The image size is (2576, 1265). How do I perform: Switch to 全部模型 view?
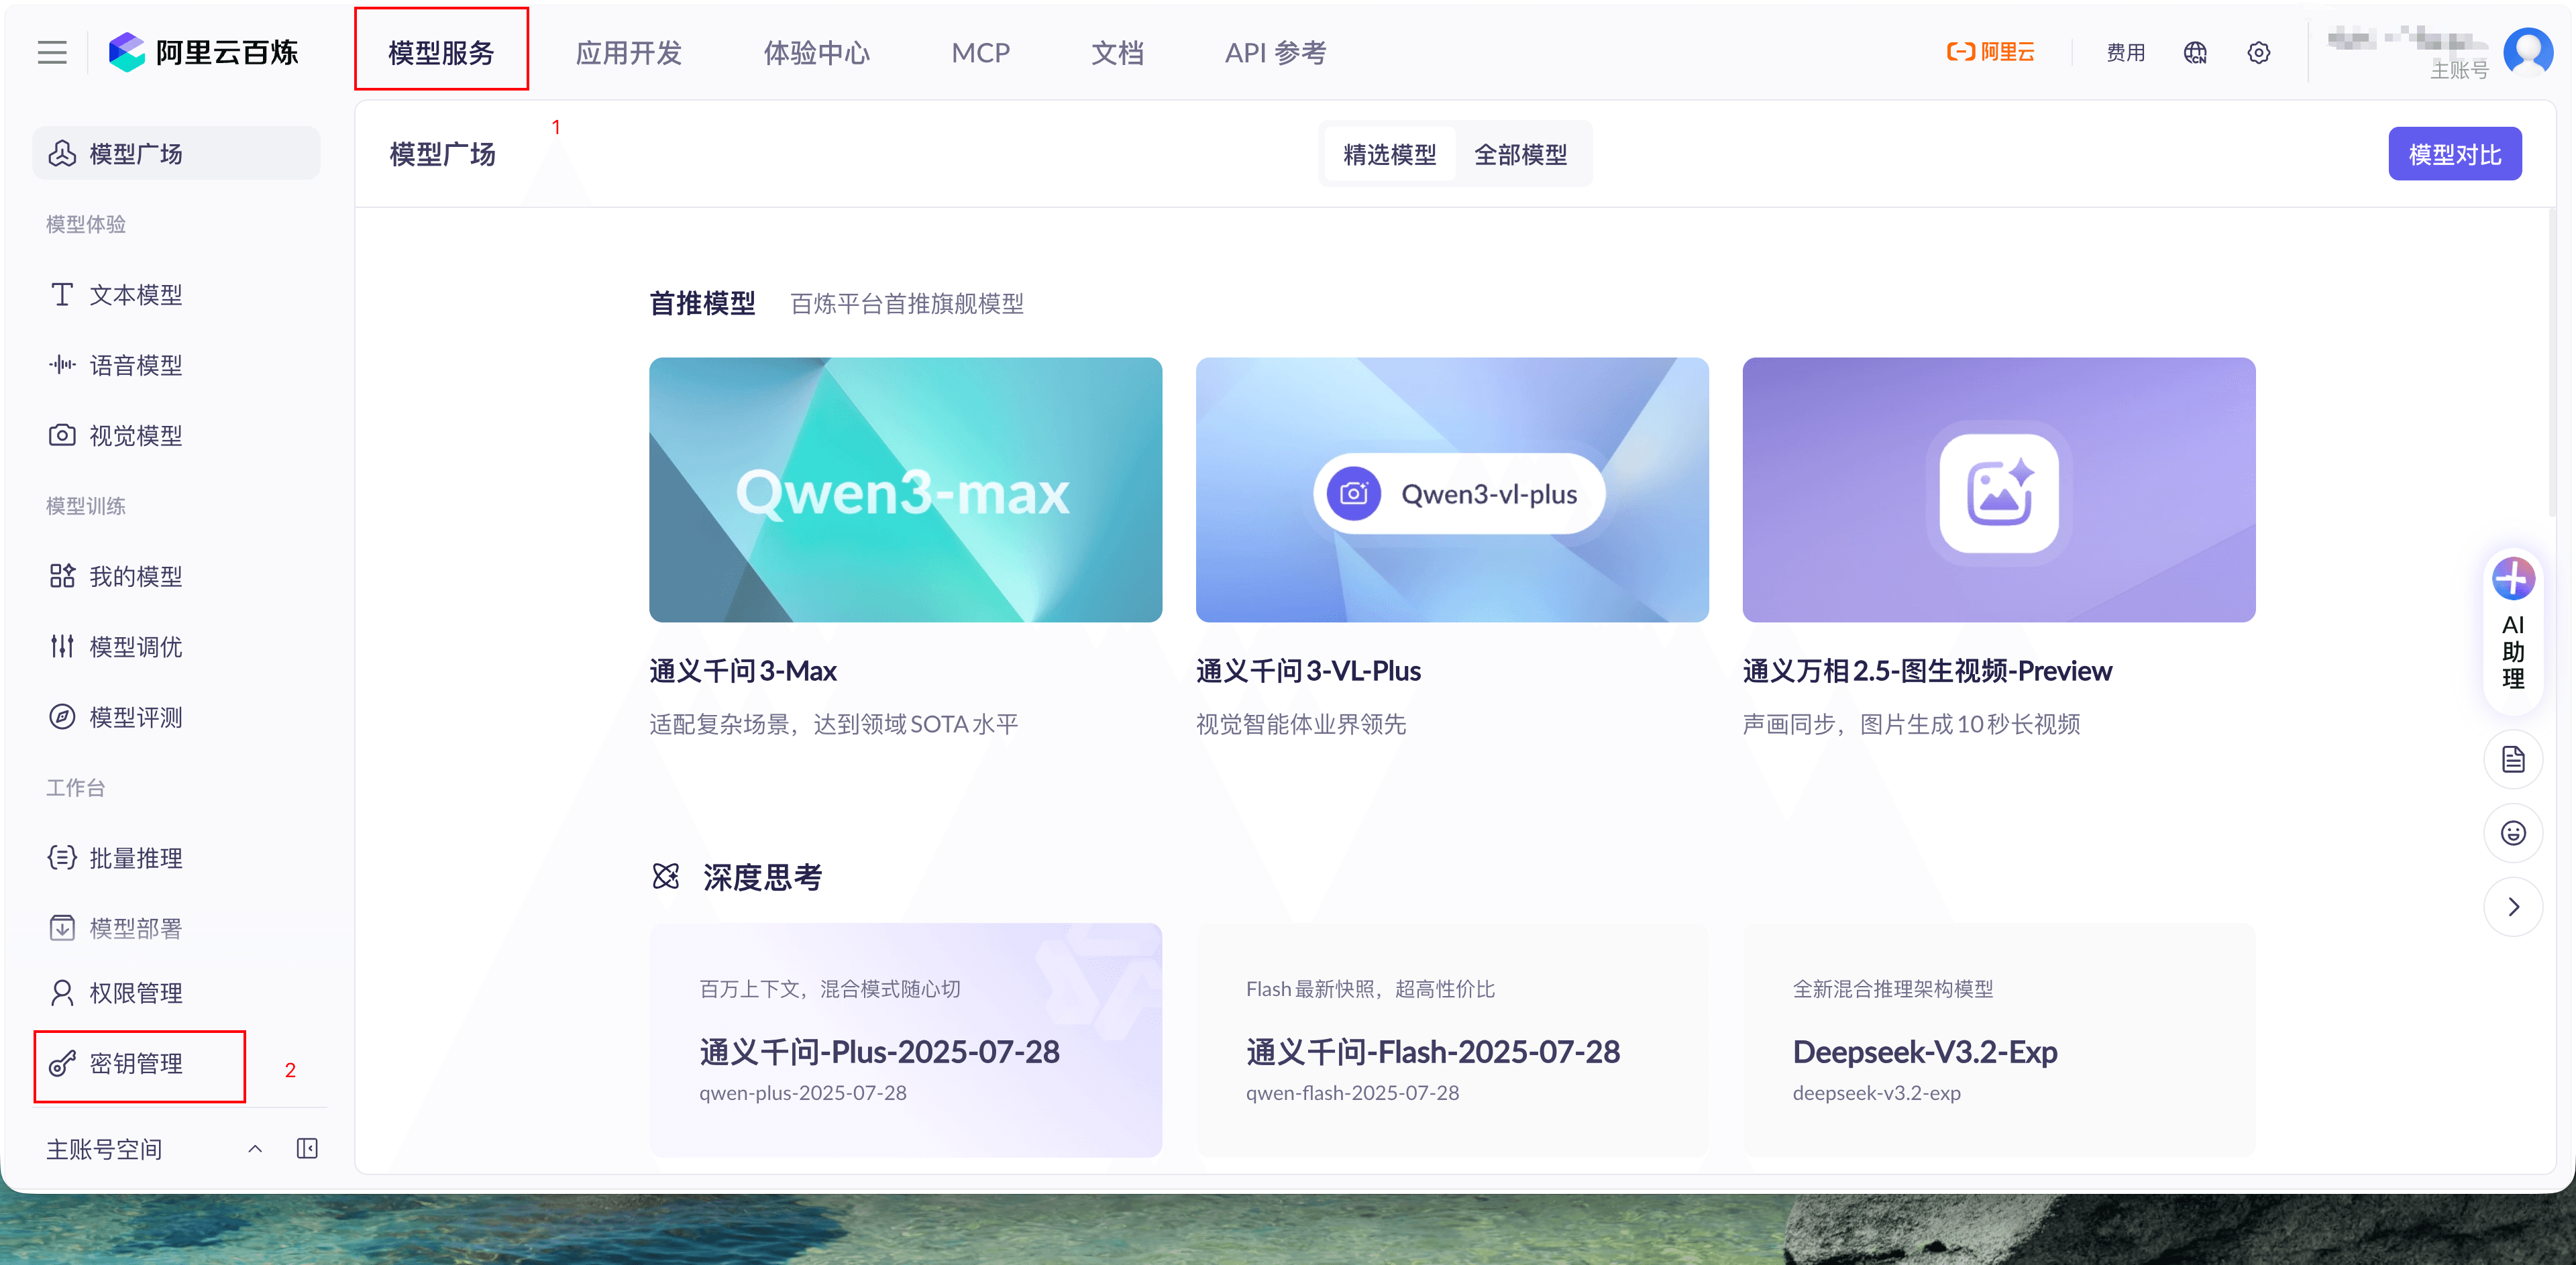coord(1520,155)
